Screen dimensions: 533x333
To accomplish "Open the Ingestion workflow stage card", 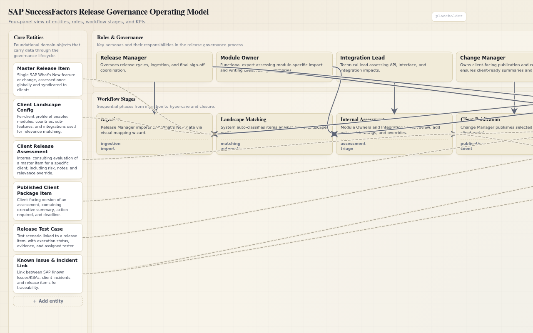I will point(154,134).
